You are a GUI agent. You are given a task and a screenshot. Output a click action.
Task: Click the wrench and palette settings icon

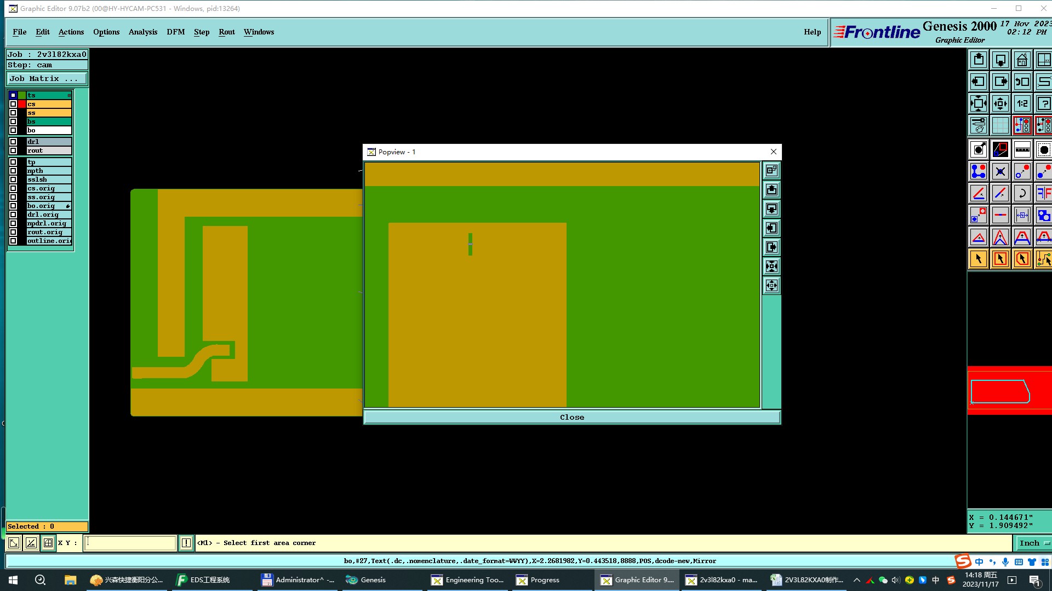pyautogui.click(x=978, y=125)
